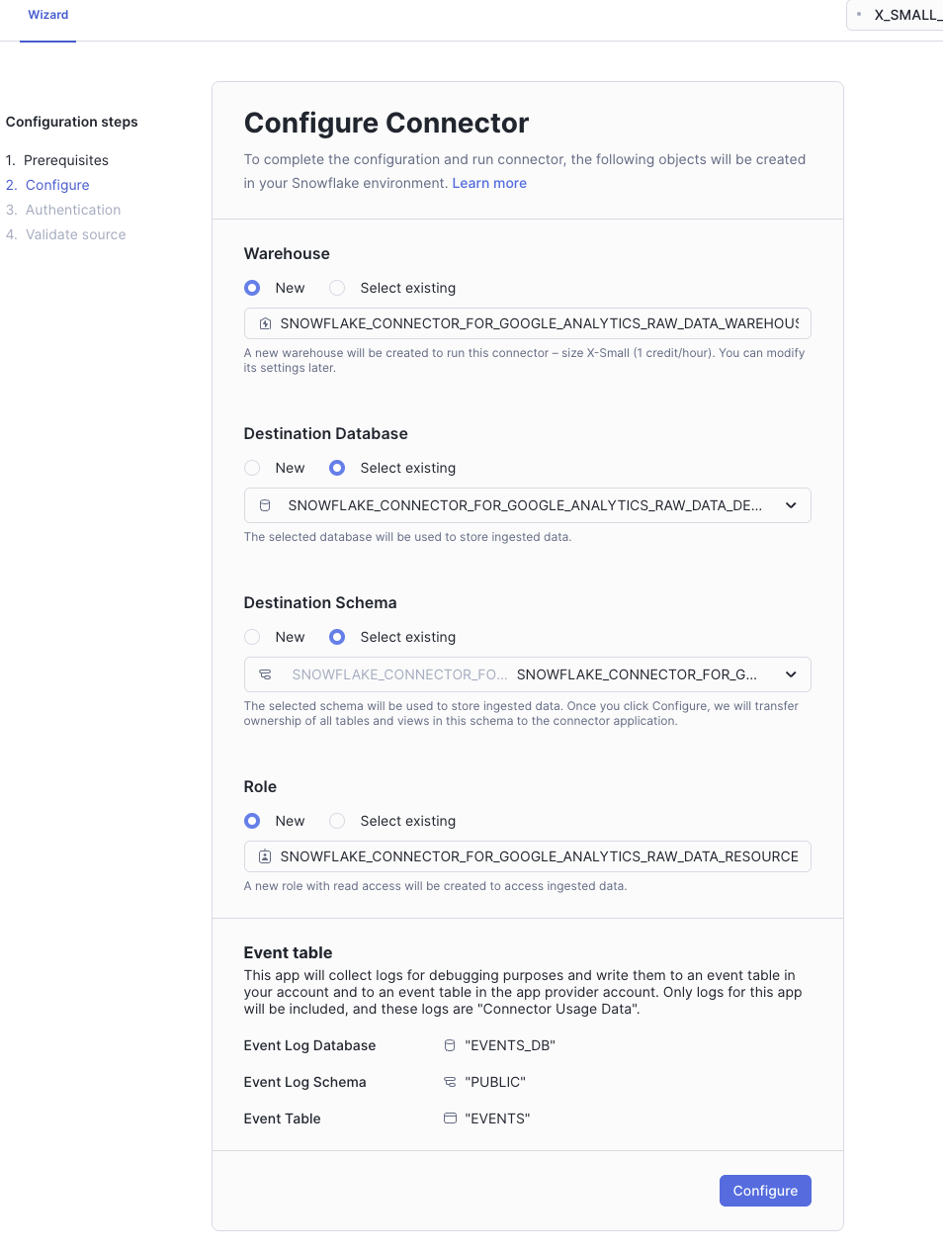Click the role icon in the Role field
The height and width of the screenshot is (1253, 943).
pyautogui.click(x=265, y=856)
